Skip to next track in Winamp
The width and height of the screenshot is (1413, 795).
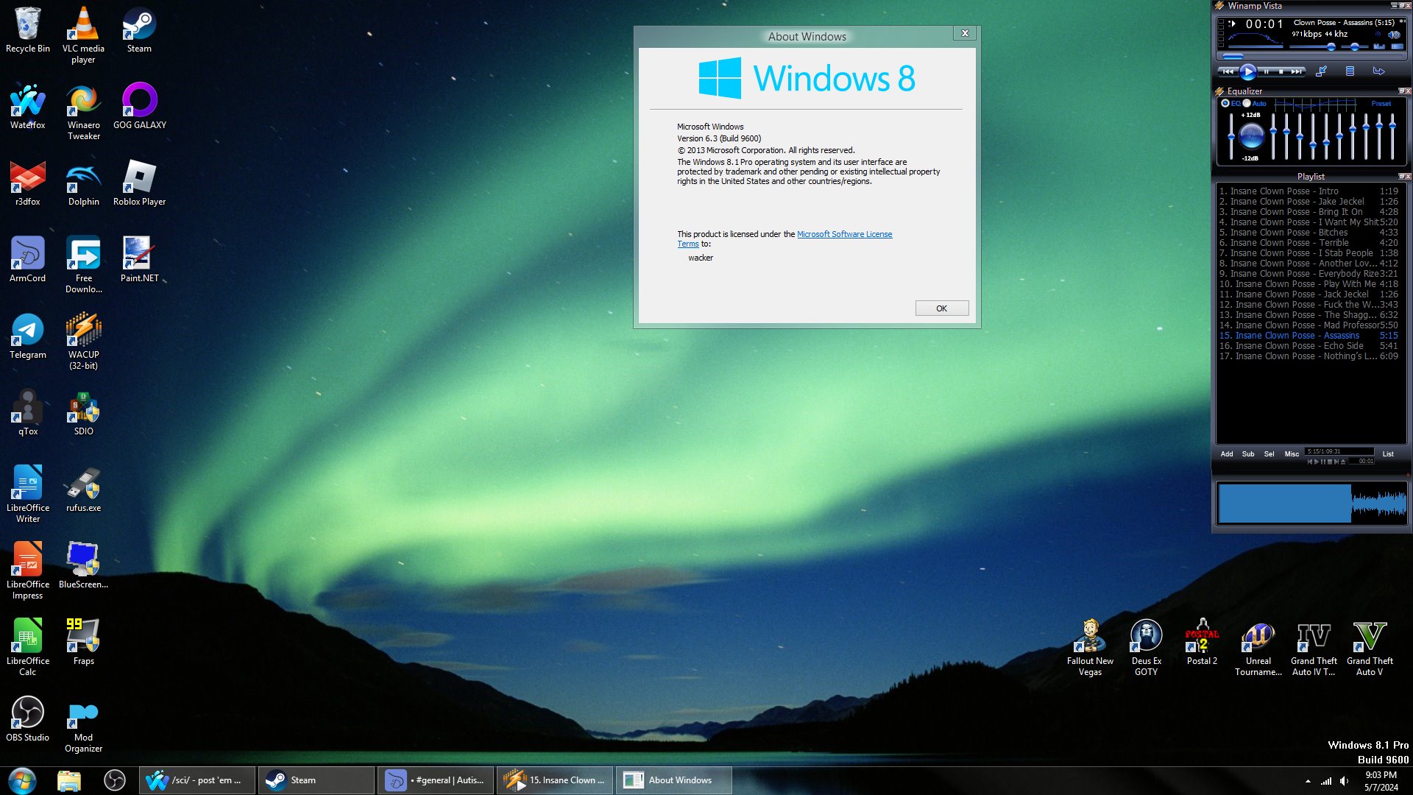1297,71
